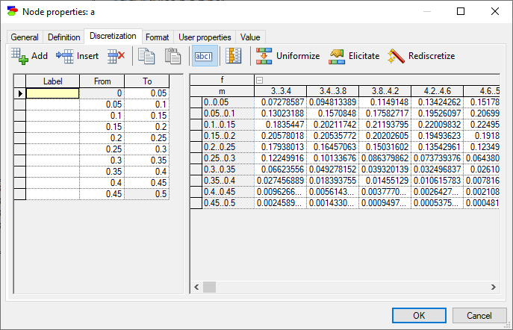
Task: Click the f parent header cell
Action: [x=222, y=80]
